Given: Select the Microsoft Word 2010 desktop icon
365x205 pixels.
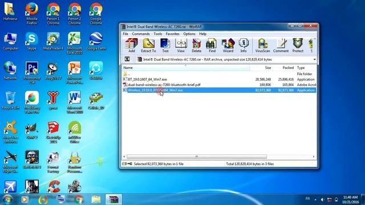Looking at the screenshot, I should click(75, 102).
